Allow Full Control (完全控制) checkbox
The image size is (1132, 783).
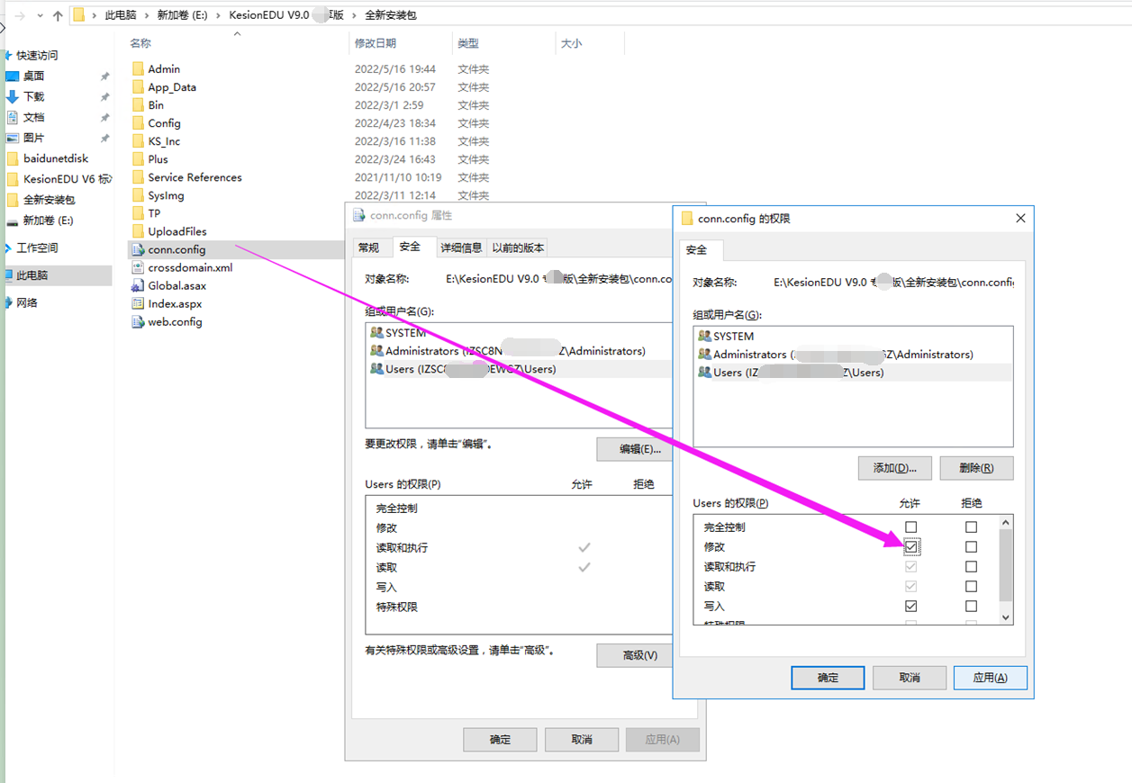click(911, 527)
